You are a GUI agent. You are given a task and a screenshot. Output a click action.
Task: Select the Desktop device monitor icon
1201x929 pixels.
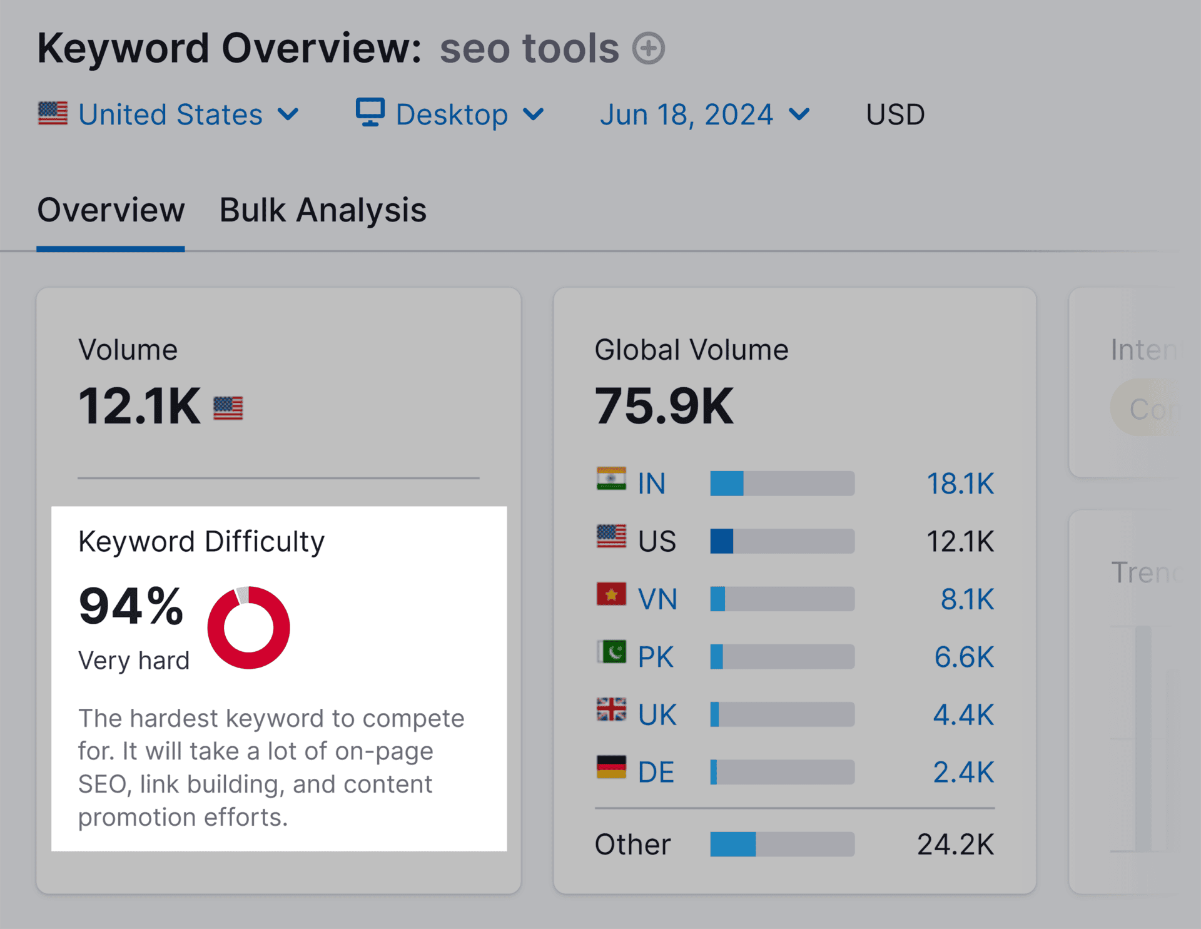[x=370, y=113]
